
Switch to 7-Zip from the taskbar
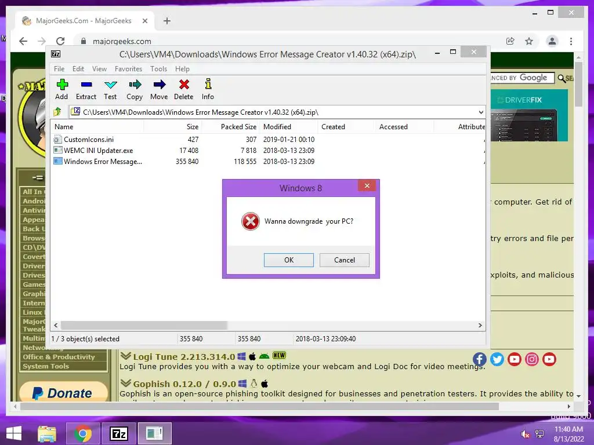118,433
